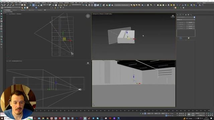Viewport: 214px width, 120px height.
Task: Open the Hierarchy command panel tab
Action: pyautogui.click(x=183, y=15)
